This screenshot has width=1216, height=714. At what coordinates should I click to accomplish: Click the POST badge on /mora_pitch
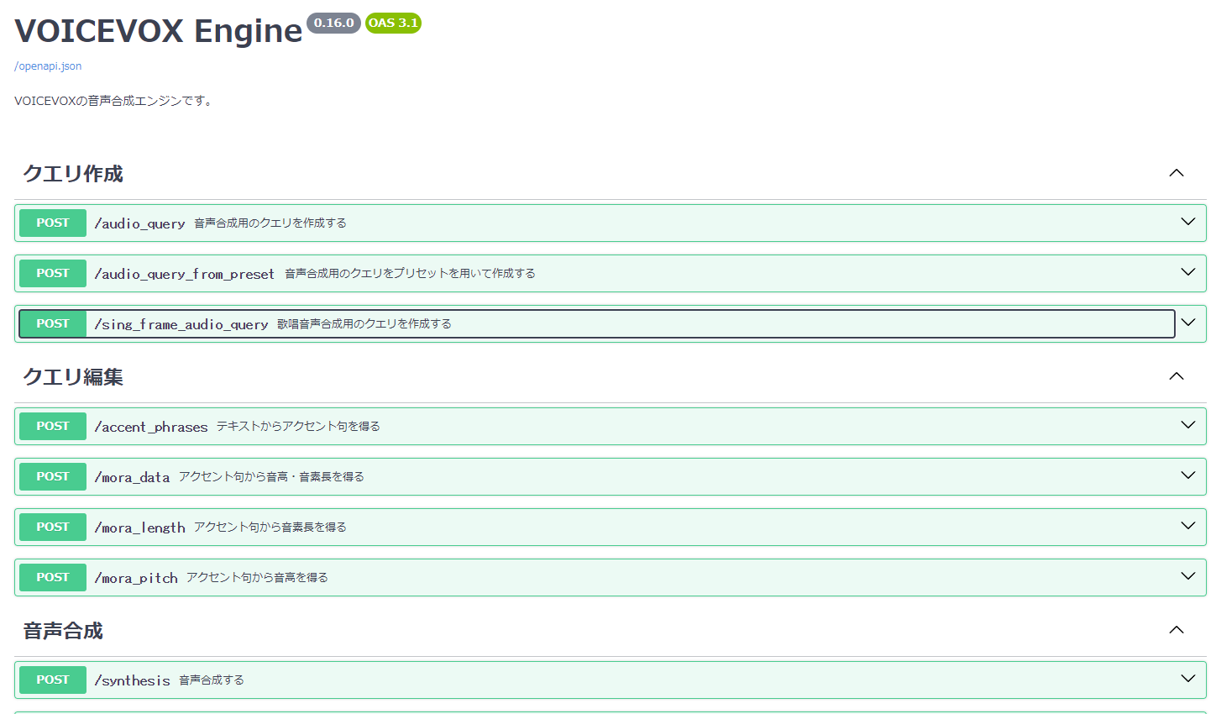pyautogui.click(x=52, y=577)
